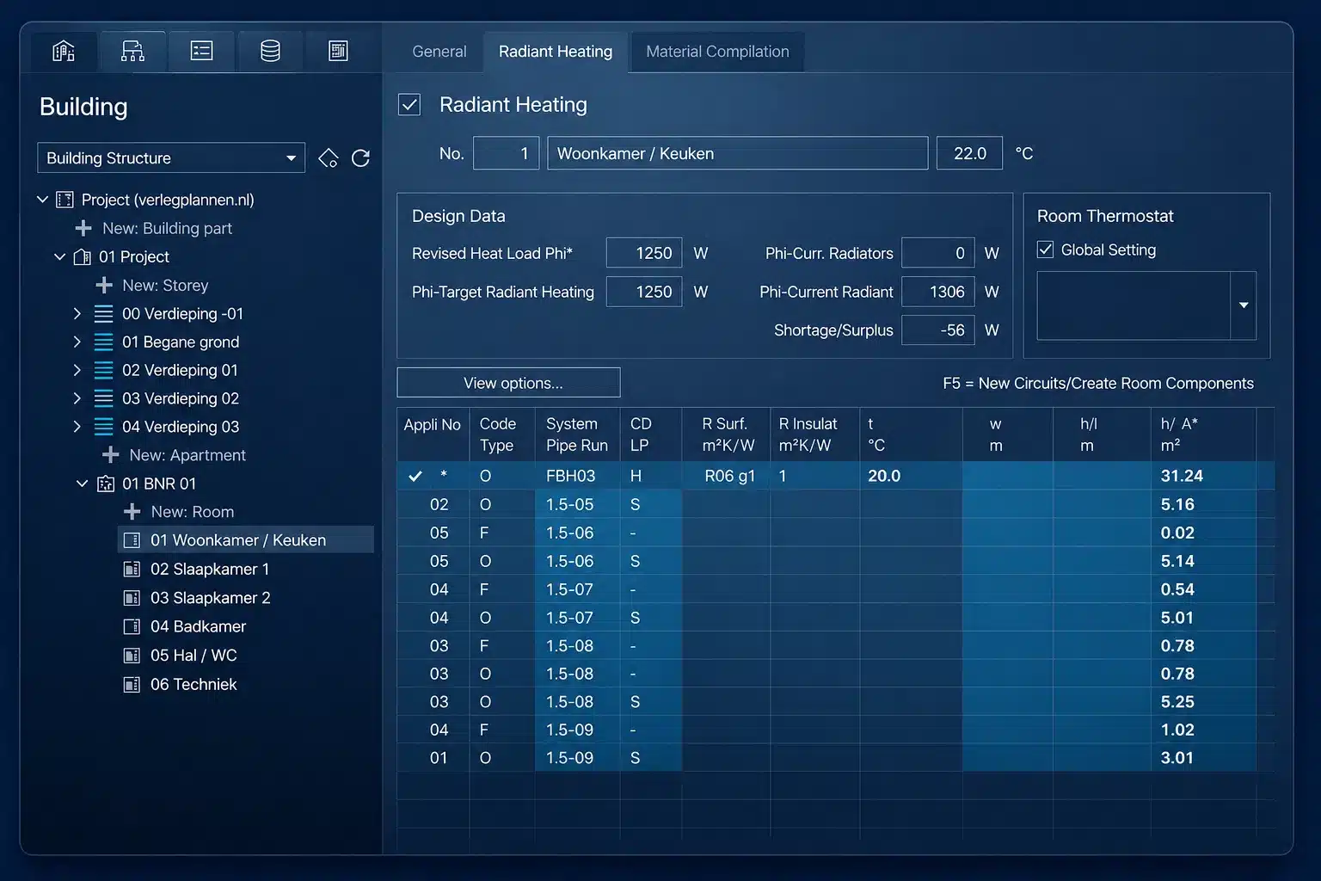Switch to the structure hierarchy icon tab
The width and height of the screenshot is (1321, 881).
click(x=132, y=52)
